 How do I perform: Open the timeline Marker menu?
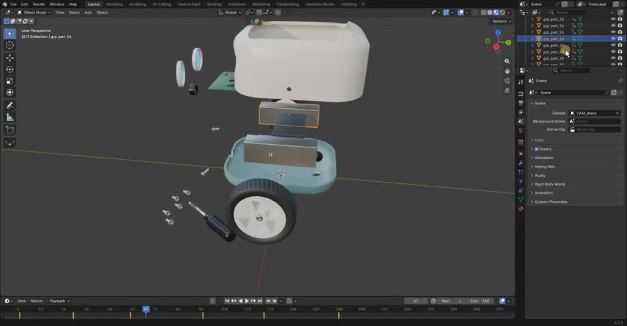click(x=37, y=301)
